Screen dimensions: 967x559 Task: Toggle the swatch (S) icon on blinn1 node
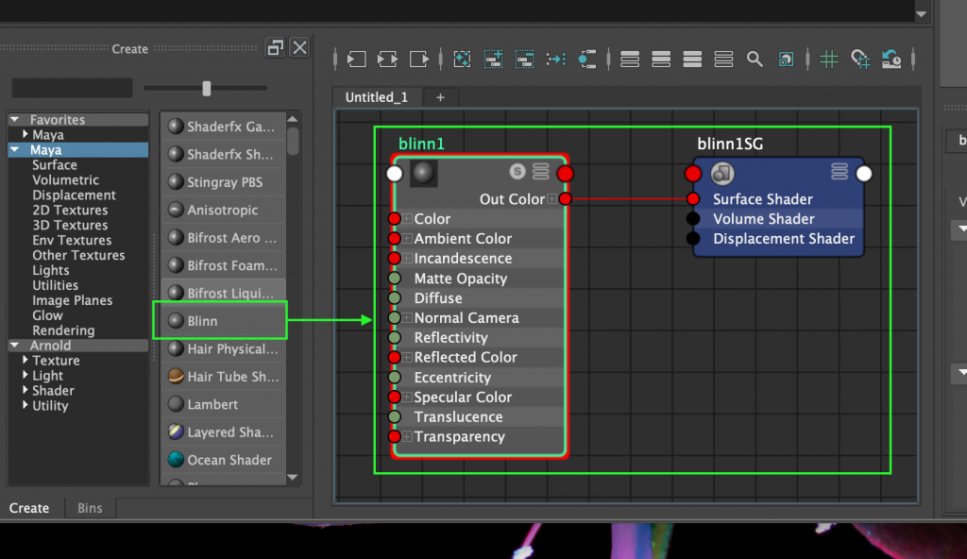[x=517, y=173]
